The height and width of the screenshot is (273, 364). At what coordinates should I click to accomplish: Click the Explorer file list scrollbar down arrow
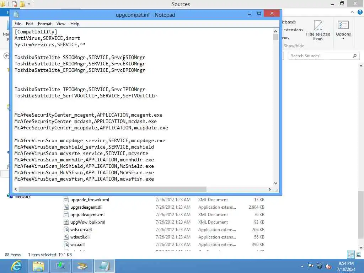[361, 247]
